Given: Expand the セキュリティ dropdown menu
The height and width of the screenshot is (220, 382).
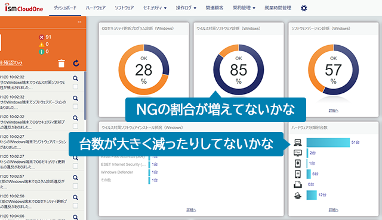Looking at the screenshot, I should (x=155, y=8).
